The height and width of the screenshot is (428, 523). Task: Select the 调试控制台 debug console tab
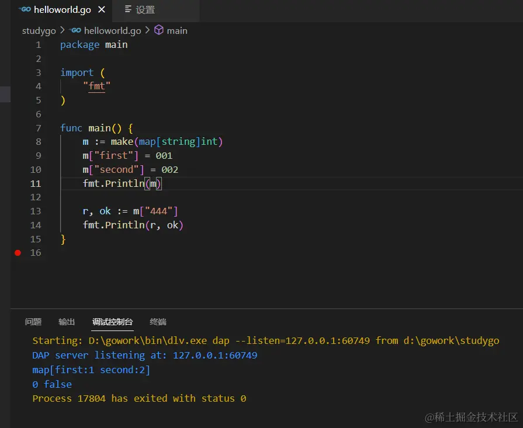point(112,322)
